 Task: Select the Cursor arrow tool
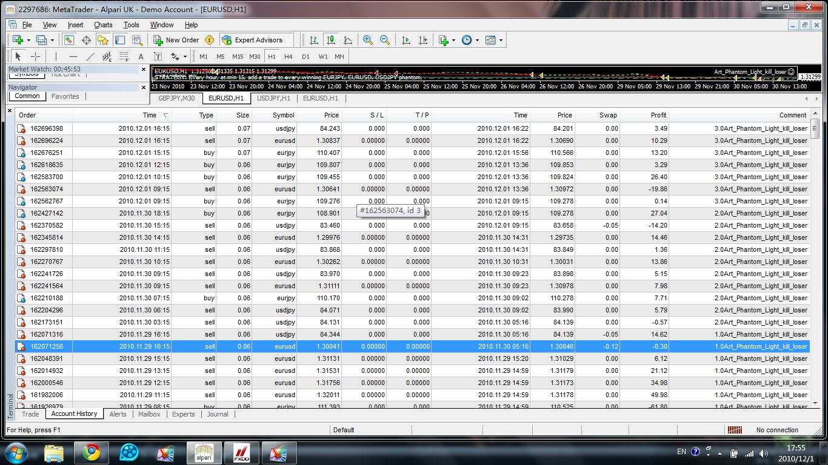18,56
